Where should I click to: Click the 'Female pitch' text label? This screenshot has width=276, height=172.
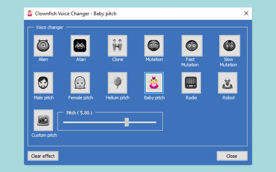(80, 97)
